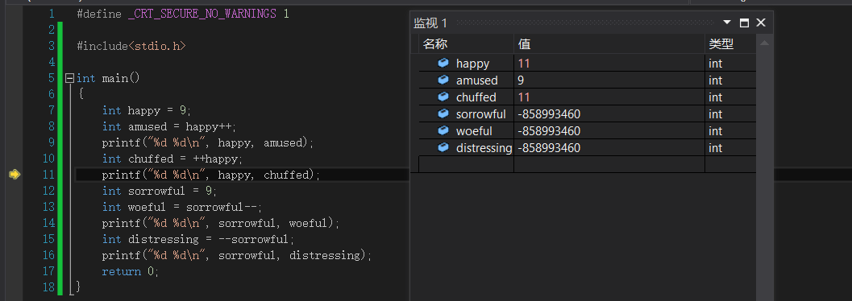Select the amused variable name in watch
The image size is (852, 301).
tap(476, 80)
